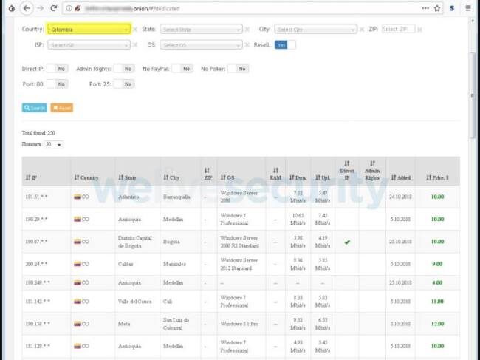Click the browser back arrow button
Image resolution: width=480 pixels, height=360 pixels.
coord(27,8)
